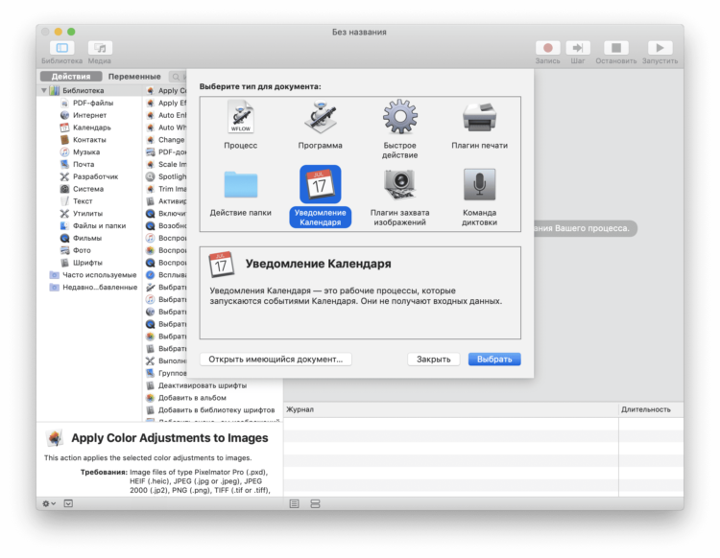Choose Плагин захвата изображений camera icon
The image size is (720, 558).
point(400,184)
